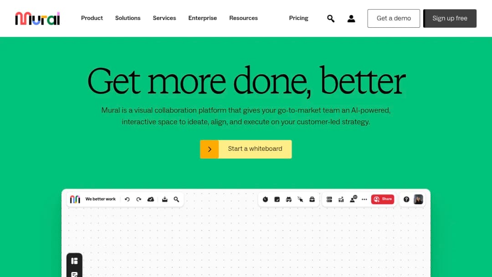Activate private mode incognito icon
This screenshot has width=492, height=277.
pos(289,199)
